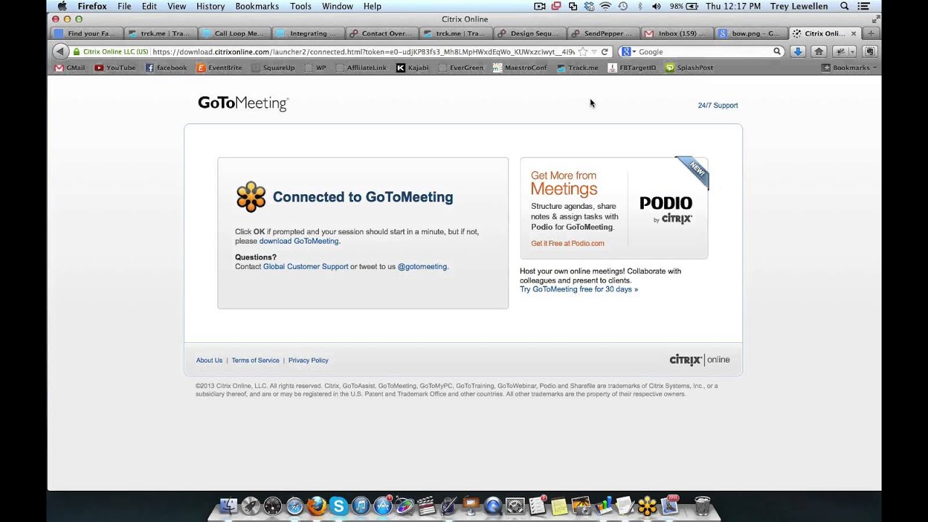Screen dimensions: 928x522
Task: Click GoToMeeting daisy icon in dock
Action: coord(647,506)
